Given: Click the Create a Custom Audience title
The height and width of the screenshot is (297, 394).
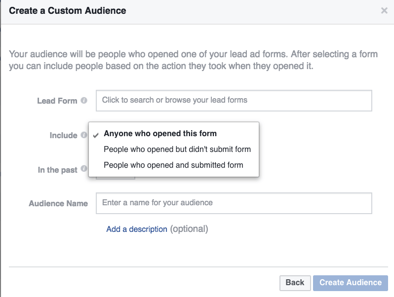Looking at the screenshot, I should [67, 11].
